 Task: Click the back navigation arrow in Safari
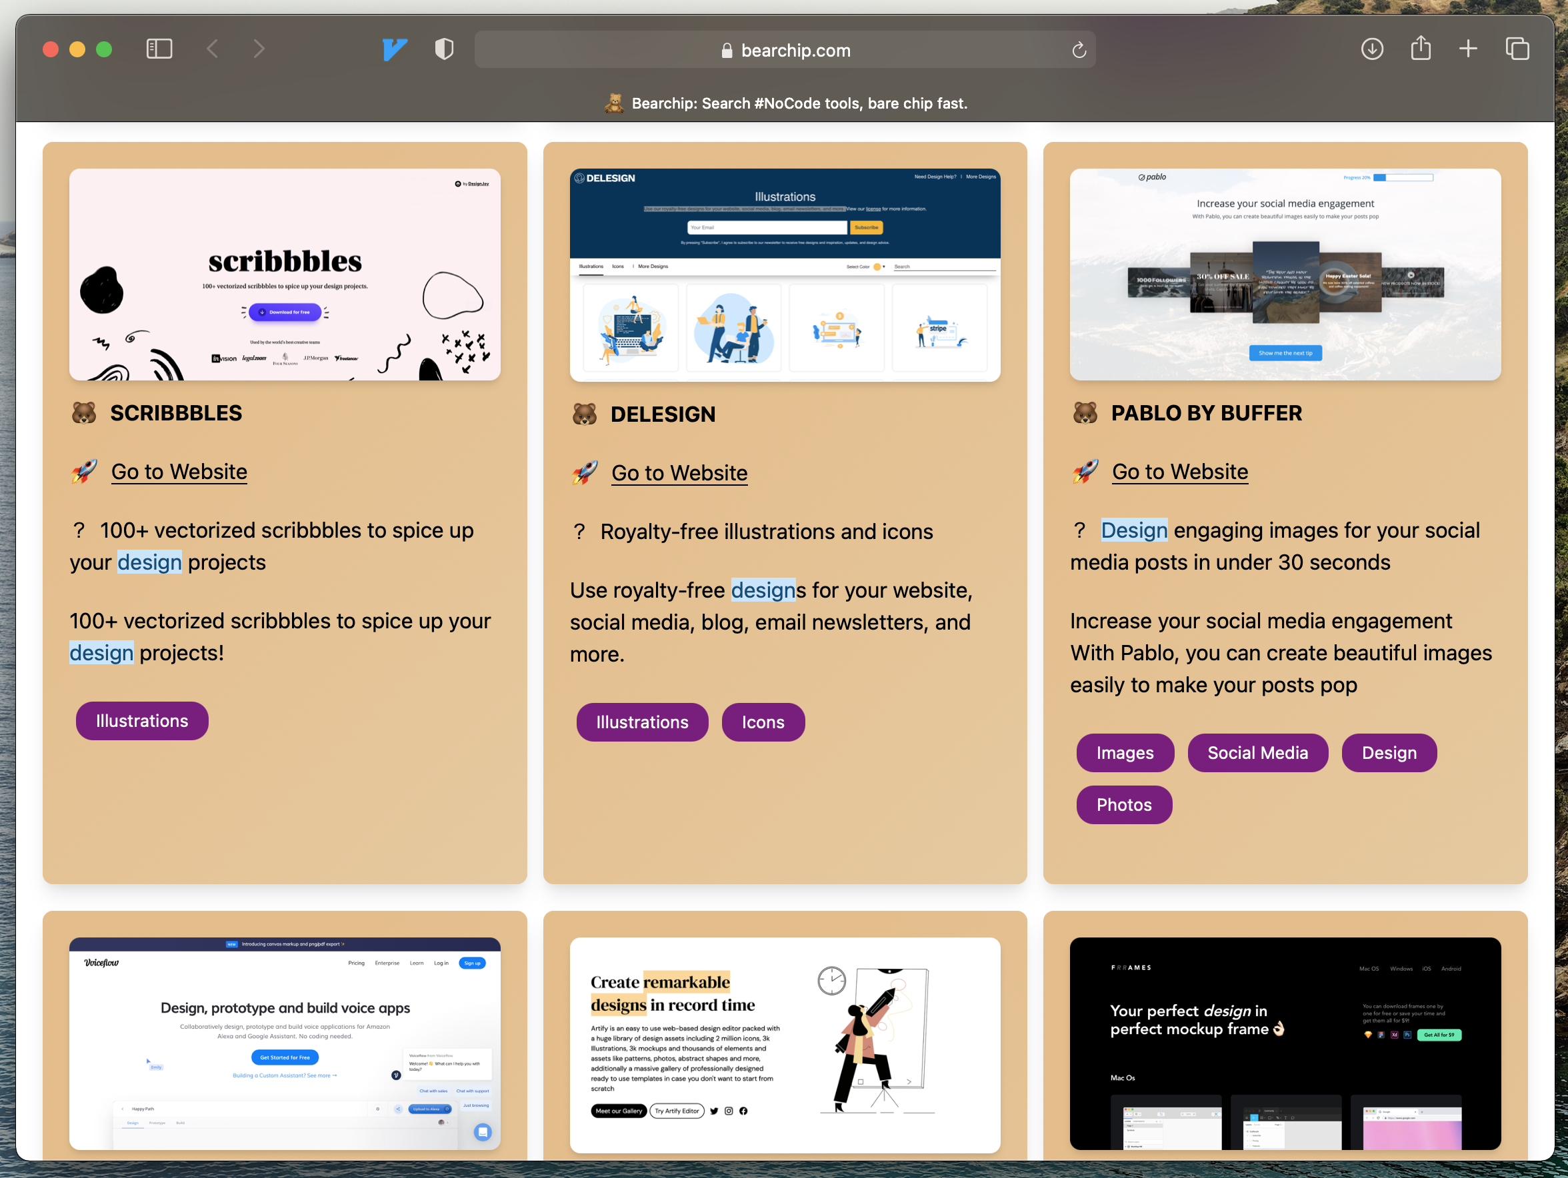point(212,49)
